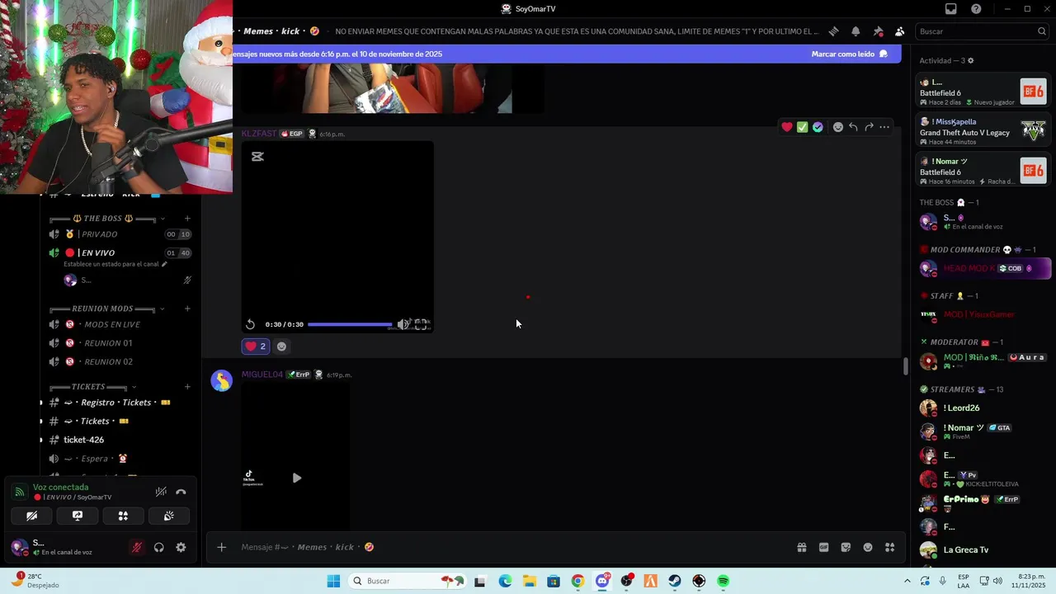The width and height of the screenshot is (1056, 594).
Task: Toggle the camera in voice panel
Action: (31, 516)
